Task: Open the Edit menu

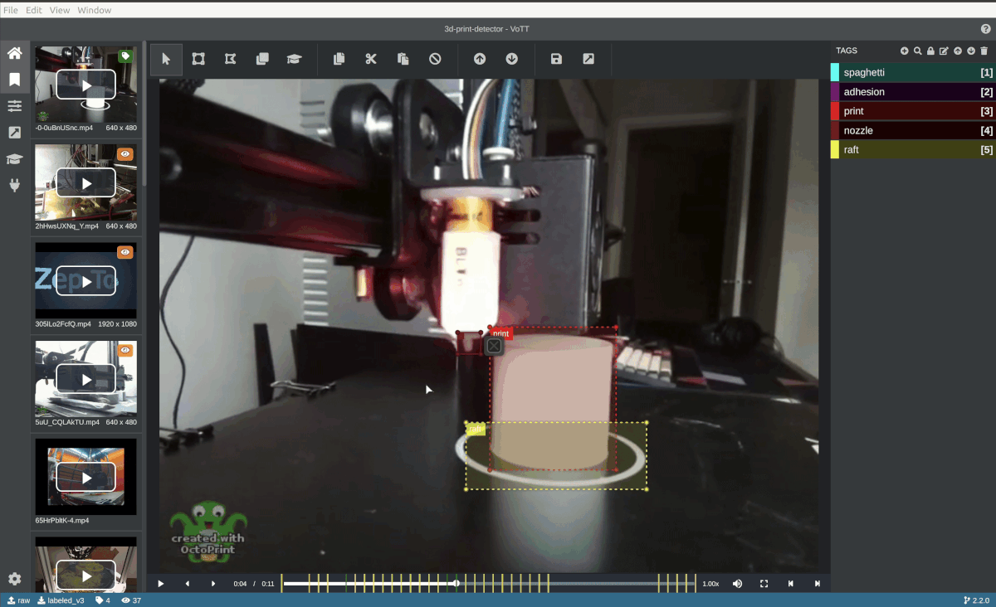Action: pos(34,10)
